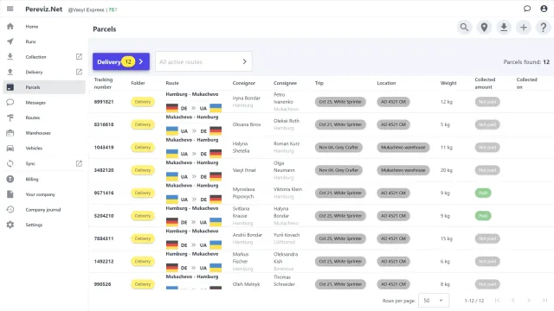Click the search parcels icon
The width and height of the screenshot is (554, 311).
tap(464, 27)
